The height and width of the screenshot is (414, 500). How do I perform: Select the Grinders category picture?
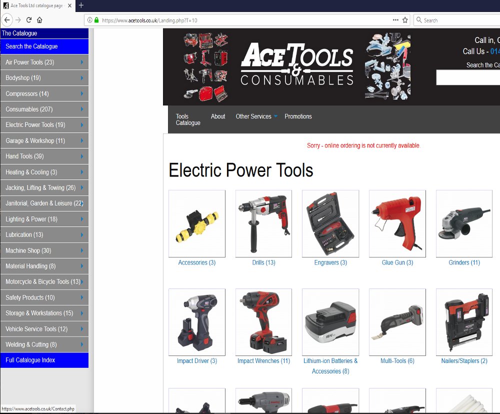[x=464, y=223]
